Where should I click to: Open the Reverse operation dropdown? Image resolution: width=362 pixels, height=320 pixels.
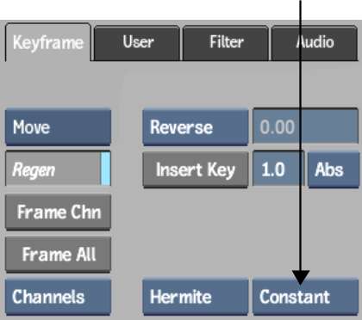tap(196, 127)
